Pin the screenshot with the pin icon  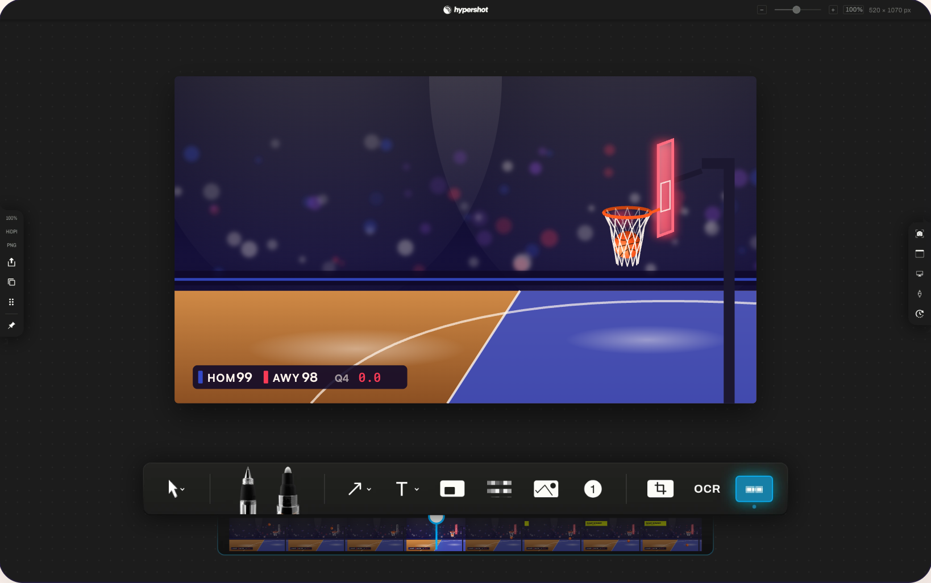click(11, 326)
